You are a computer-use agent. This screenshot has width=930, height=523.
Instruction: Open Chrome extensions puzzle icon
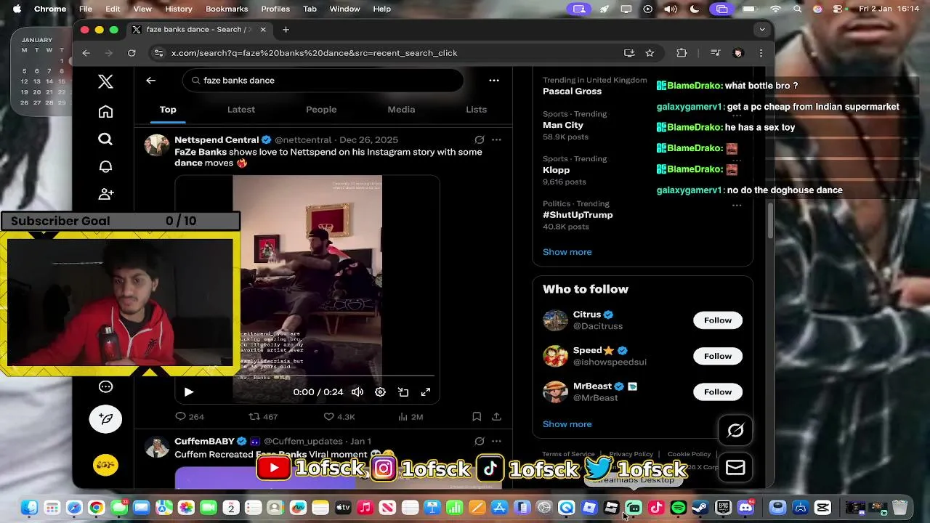pos(682,53)
